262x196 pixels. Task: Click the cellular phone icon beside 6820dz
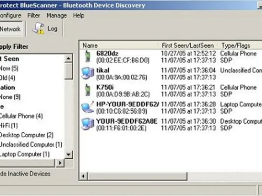coord(87,56)
